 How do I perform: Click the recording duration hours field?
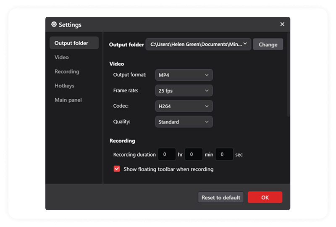pos(167,154)
